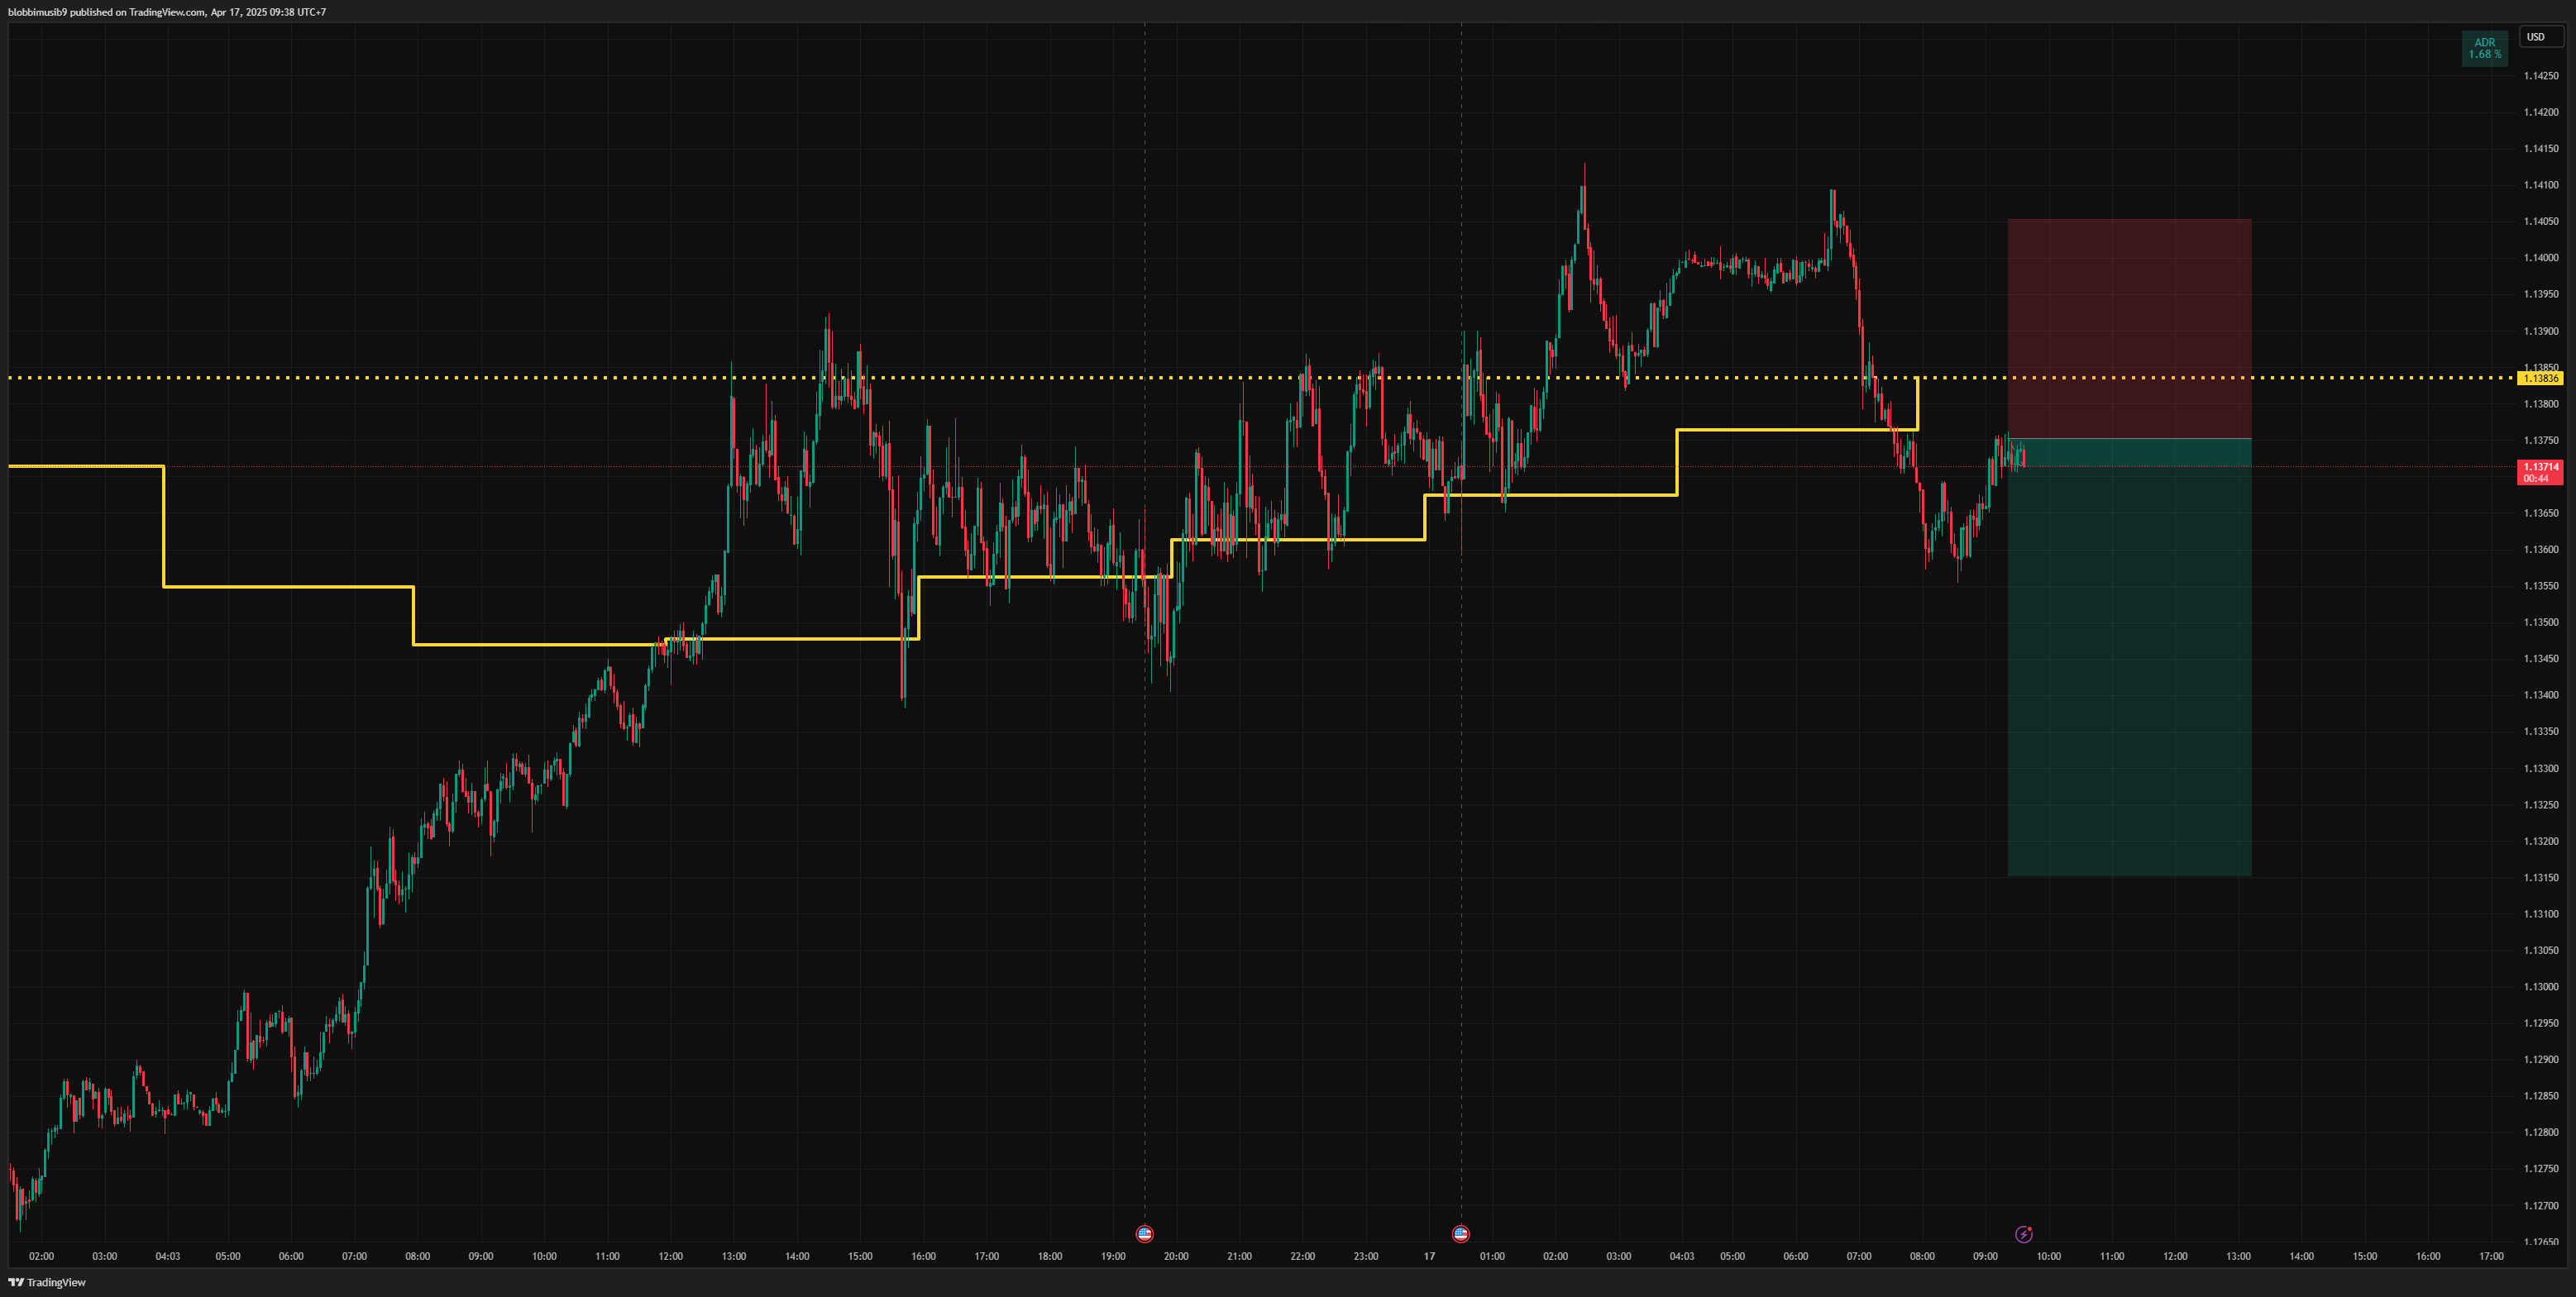Click the 1.14000 price axis label
This screenshot has height=1297, width=2576.
click(2541, 258)
